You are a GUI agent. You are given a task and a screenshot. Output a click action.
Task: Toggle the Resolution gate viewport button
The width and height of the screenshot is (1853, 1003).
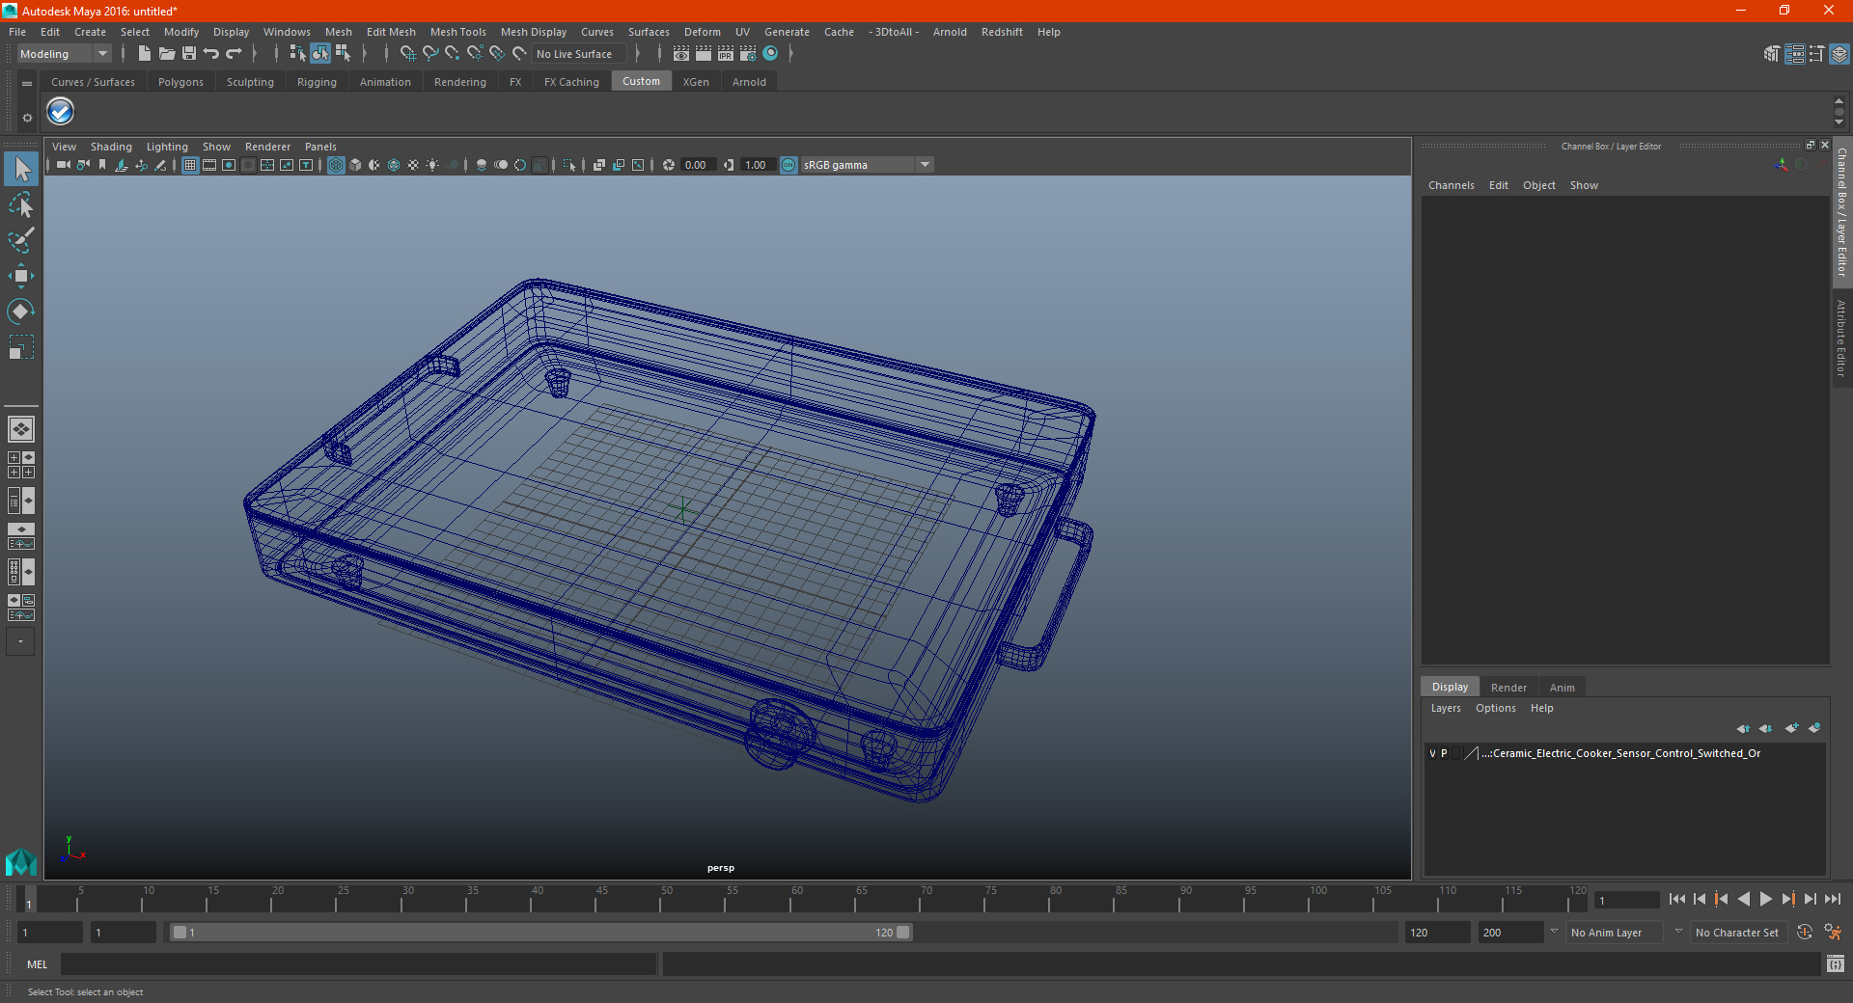[x=229, y=165]
